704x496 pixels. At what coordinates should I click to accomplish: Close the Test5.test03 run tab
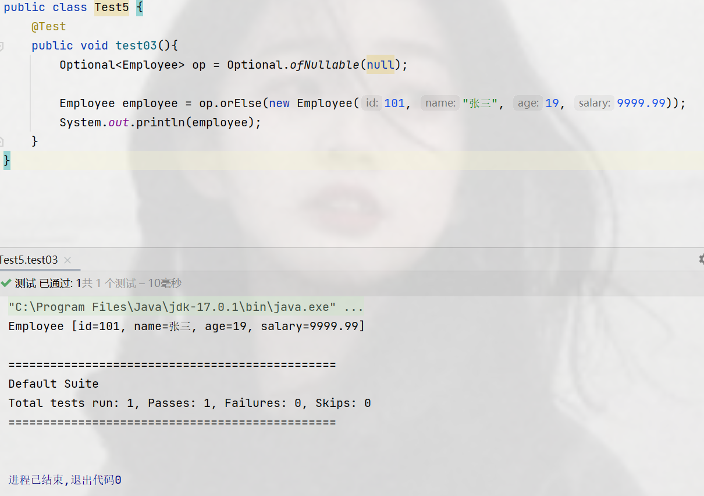67,260
